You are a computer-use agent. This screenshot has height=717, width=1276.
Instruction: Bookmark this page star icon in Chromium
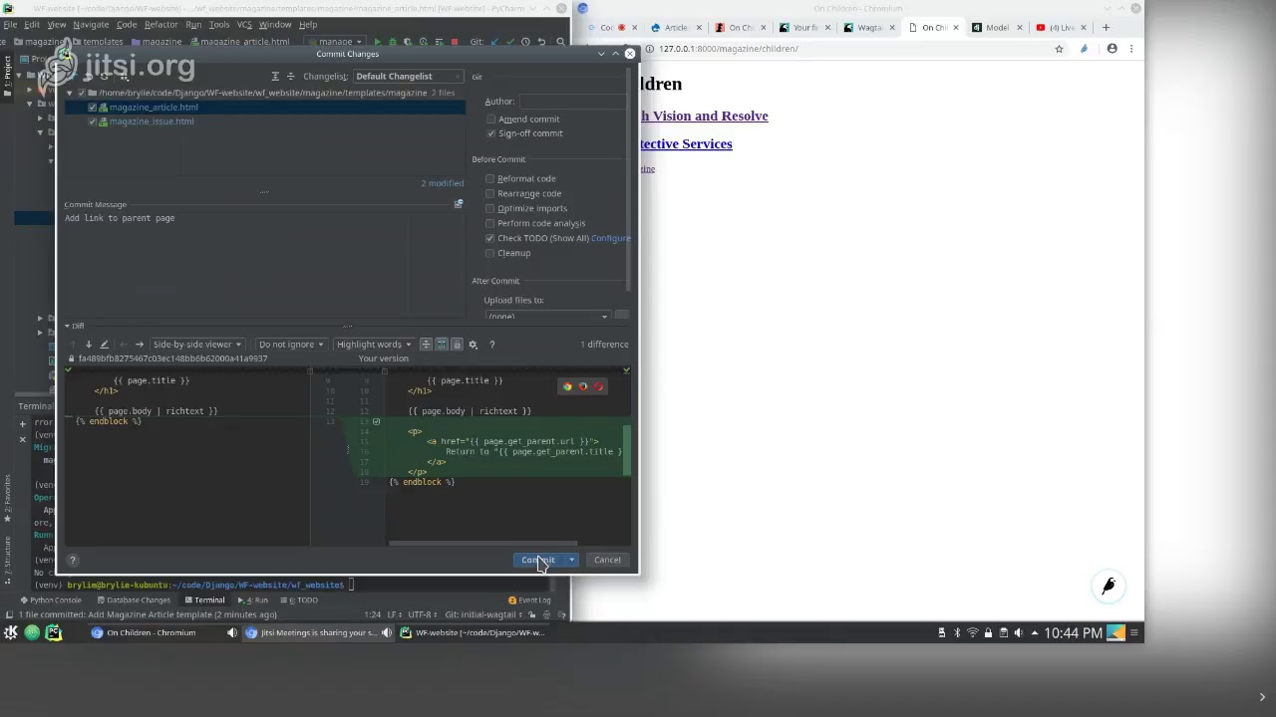(x=1059, y=49)
